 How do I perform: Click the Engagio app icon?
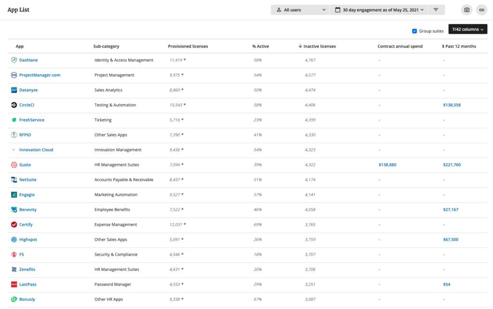pos(14,194)
